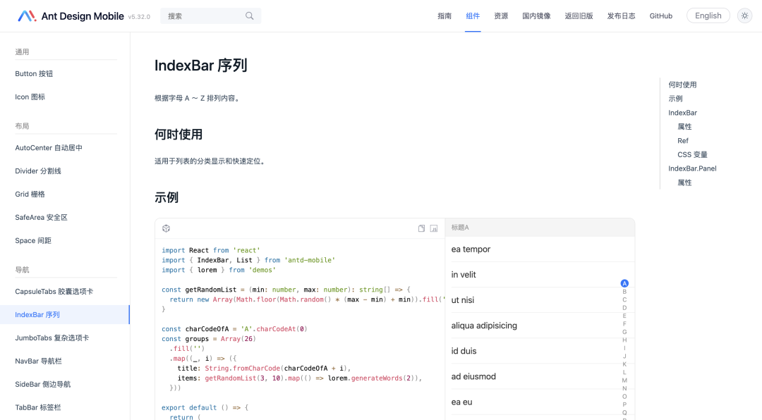
Task: Open the GitHub link in header
Action: pyautogui.click(x=661, y=16)
